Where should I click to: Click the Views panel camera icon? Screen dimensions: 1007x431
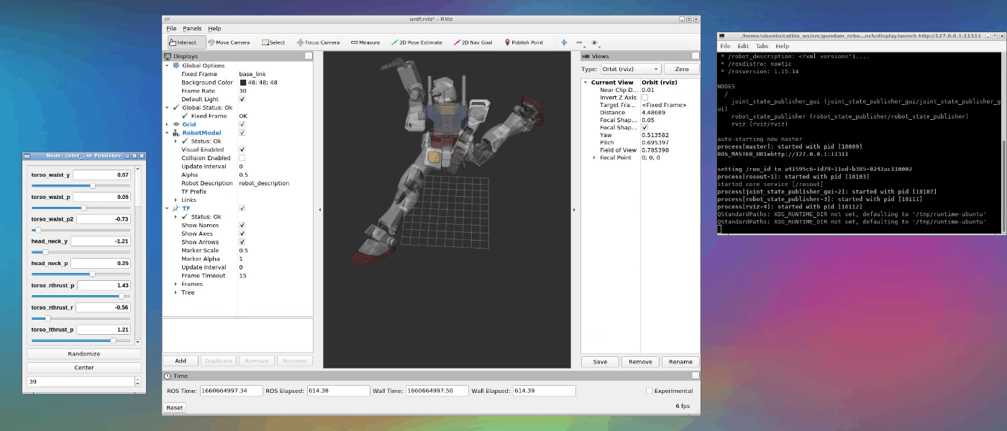point(585,56)
